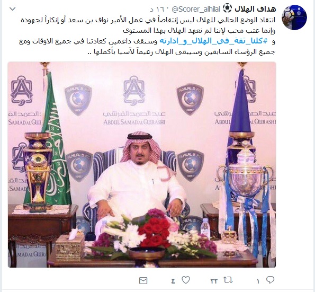Send tweet via direct message envelope icon
This screenshot has width=315, height=292.
[x=143, y=280]
